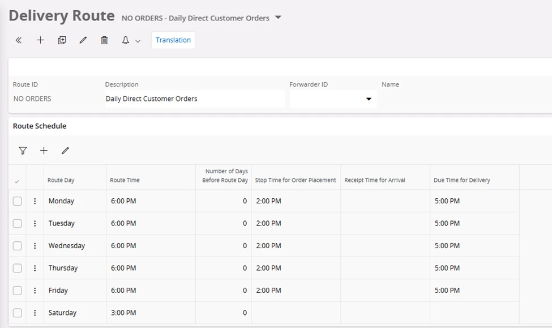This screenshot has height=328, width=552.
Task: Open the notification bell menu
Action: [130, 40]
